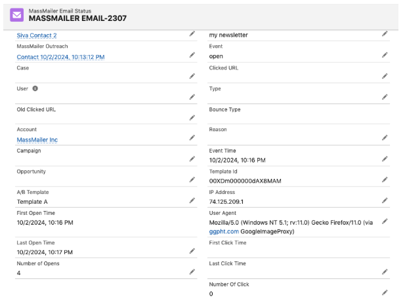Image resolution: width=405 pixels, height=302 pixels.
Task: Open the MassMailer Inc account link
Action: [x=37, y=140]
